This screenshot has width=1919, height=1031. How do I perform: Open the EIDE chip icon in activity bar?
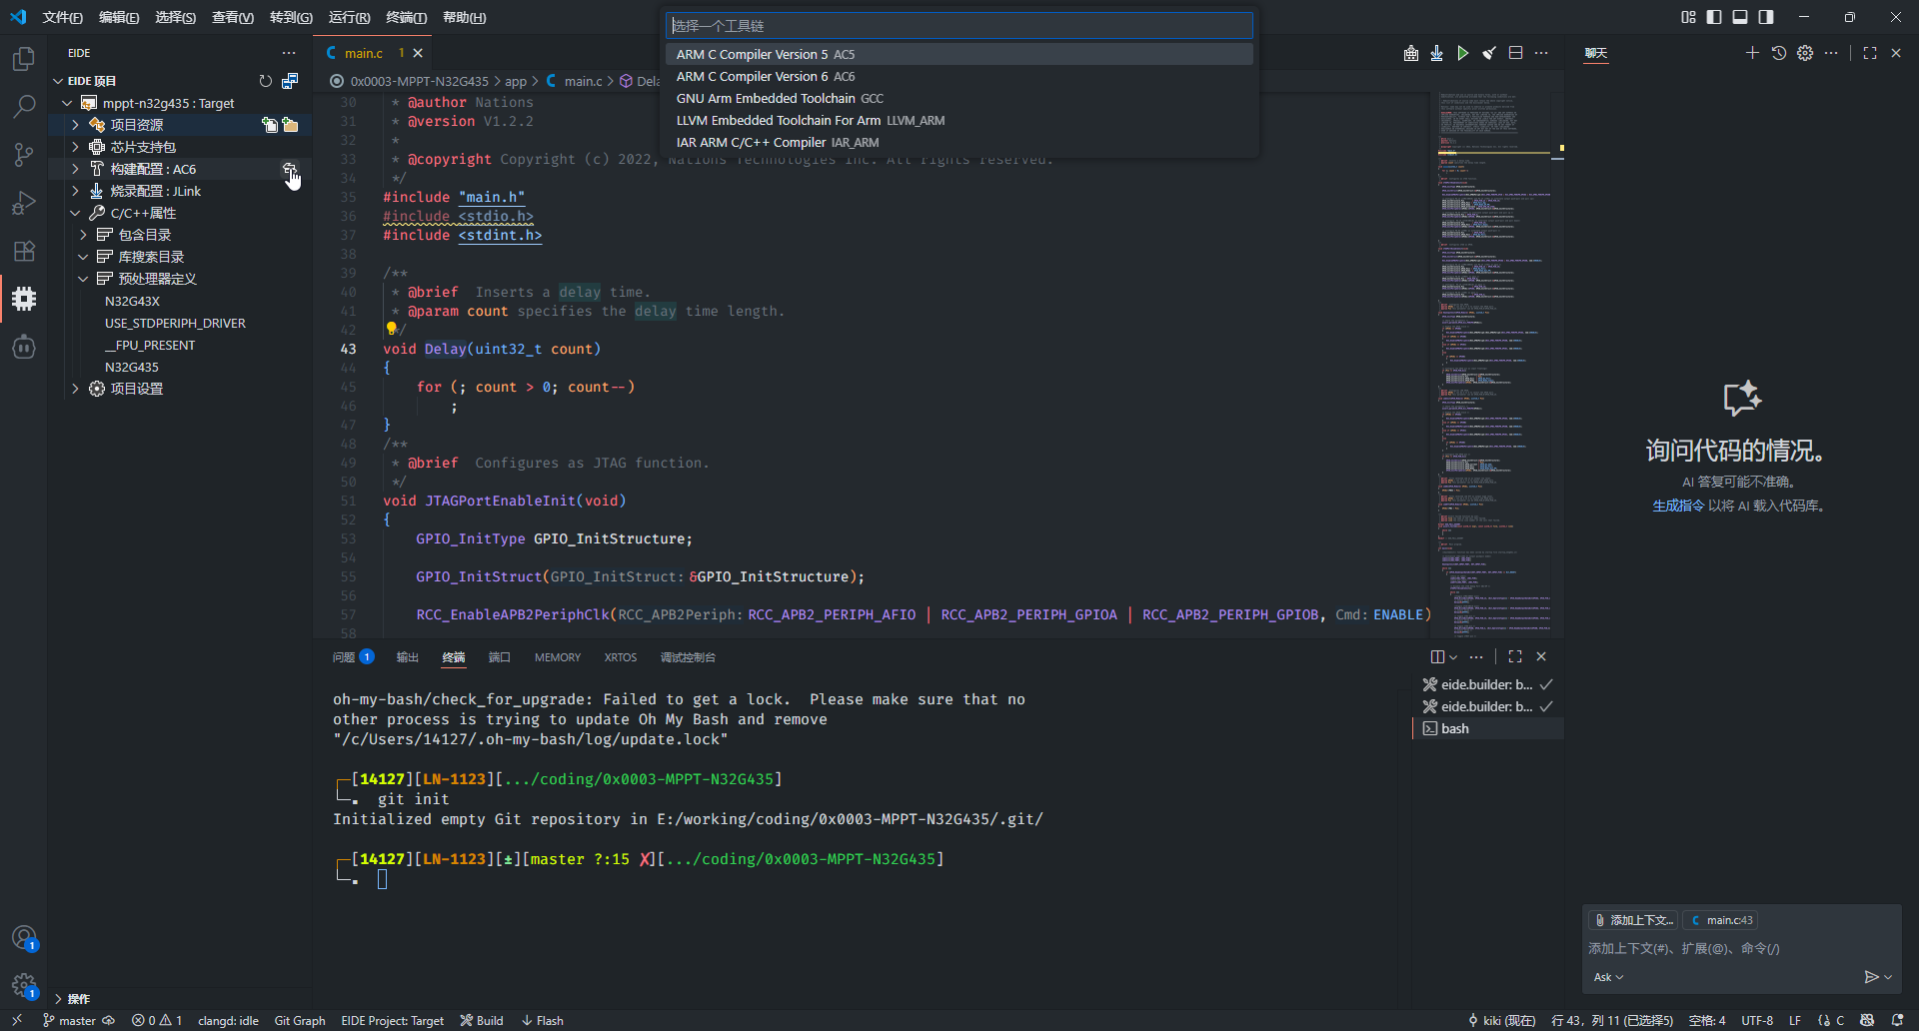[x=24, y=299]
